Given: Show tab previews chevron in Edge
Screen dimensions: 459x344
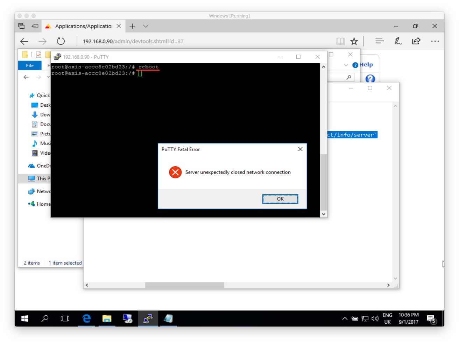Looking at the screenshot, I should coord(146,26).
